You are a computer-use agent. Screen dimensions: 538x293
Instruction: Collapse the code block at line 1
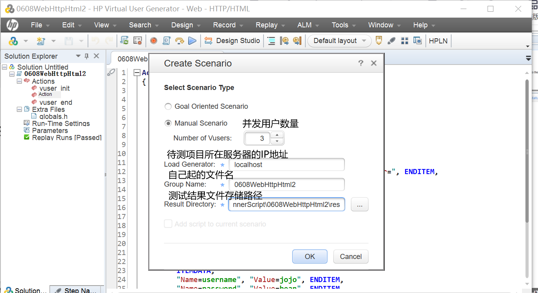pyautogui.click(x=137, y=73)
